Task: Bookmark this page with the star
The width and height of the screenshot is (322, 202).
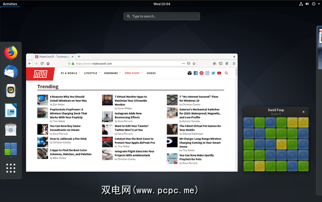Action: coord(194,63)
